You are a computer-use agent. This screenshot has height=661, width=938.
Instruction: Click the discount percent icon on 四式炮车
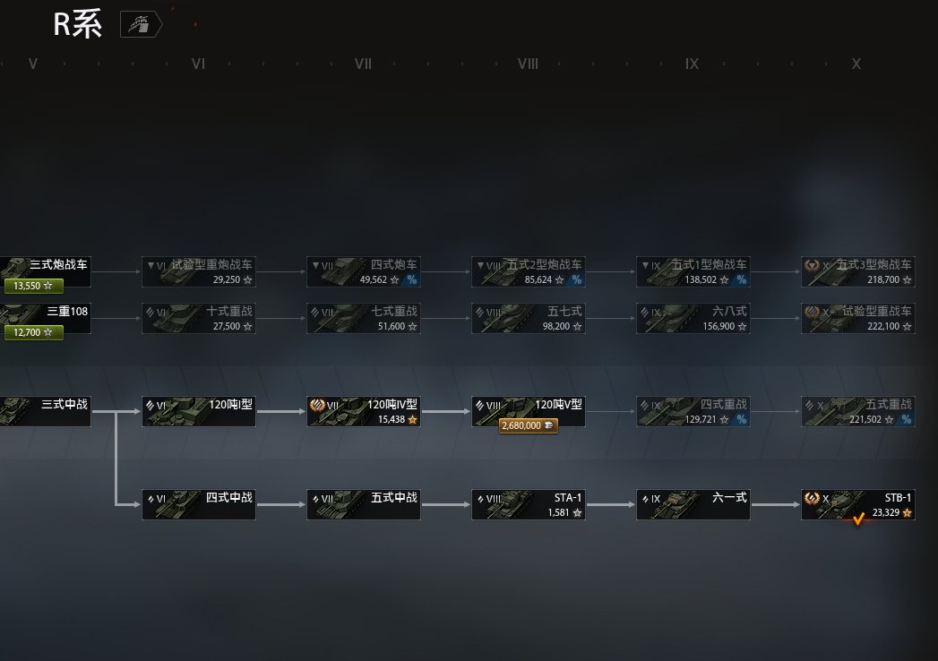tap(411, 279)
